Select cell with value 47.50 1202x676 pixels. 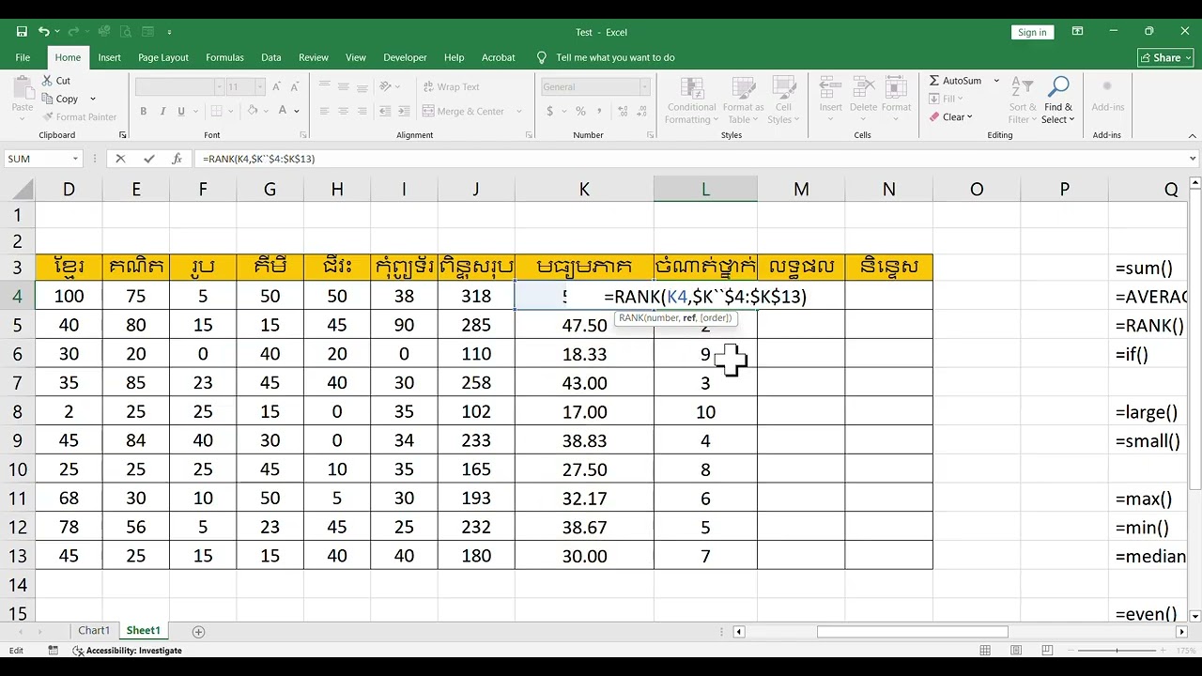(x=584, y=325)
